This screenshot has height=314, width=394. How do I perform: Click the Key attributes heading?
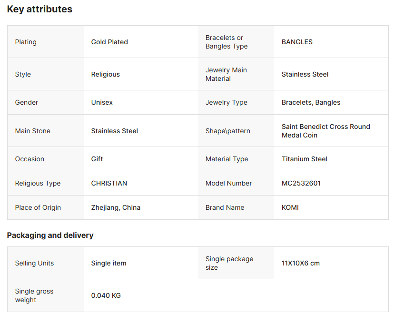[x=39, y=9]
